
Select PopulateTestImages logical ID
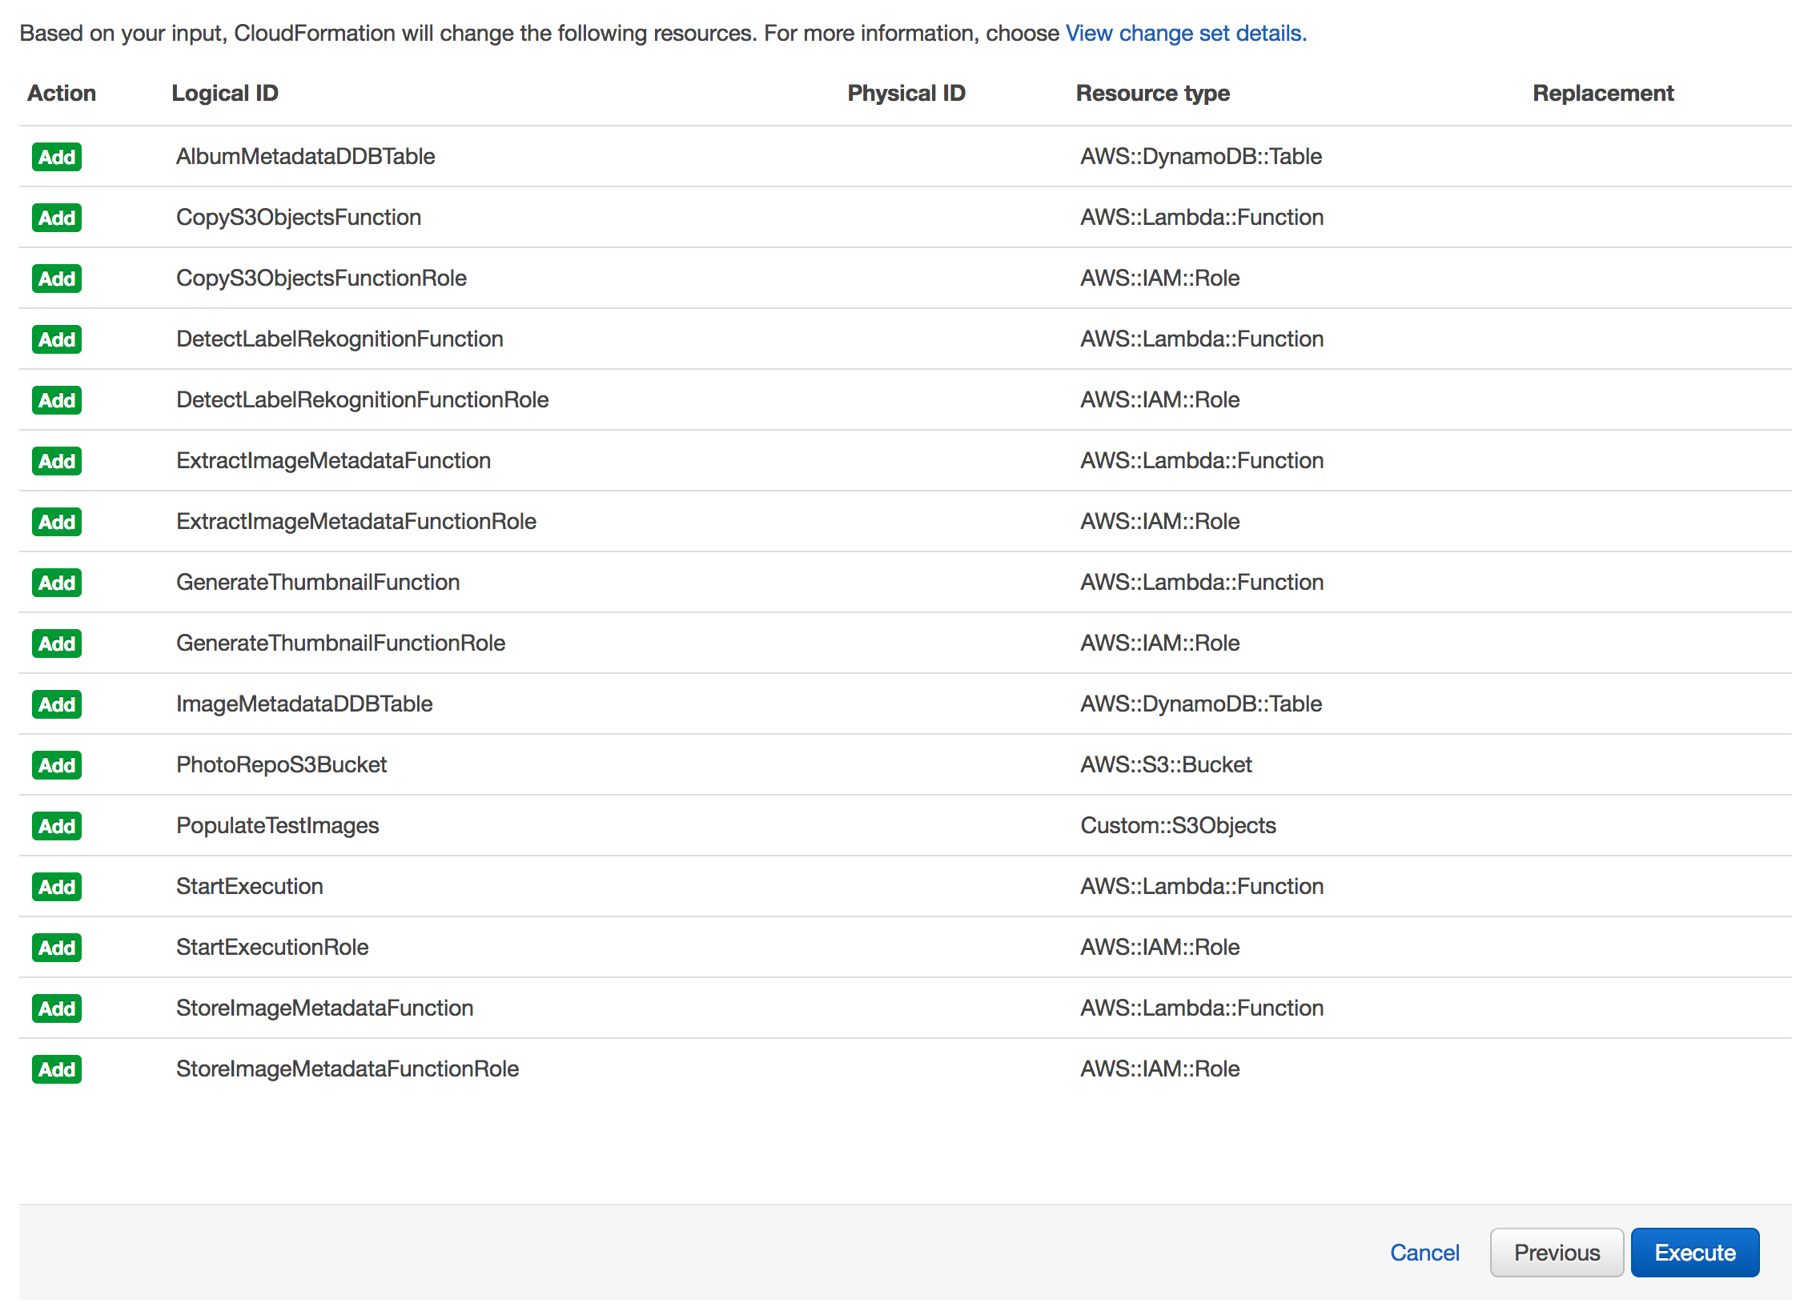click(x=277, y=825)
